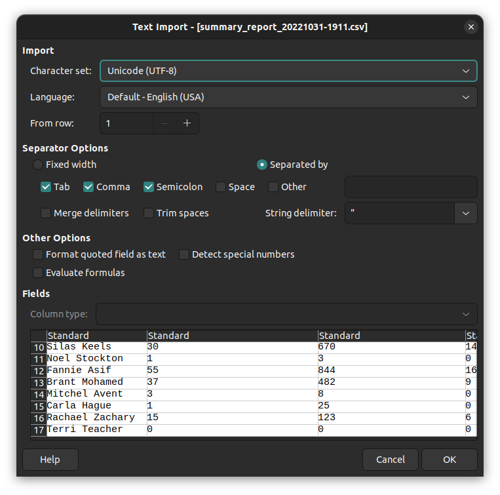Viewport: 500px width, 495px height.
Task: Select the first Standard column header
Action: 96,336
